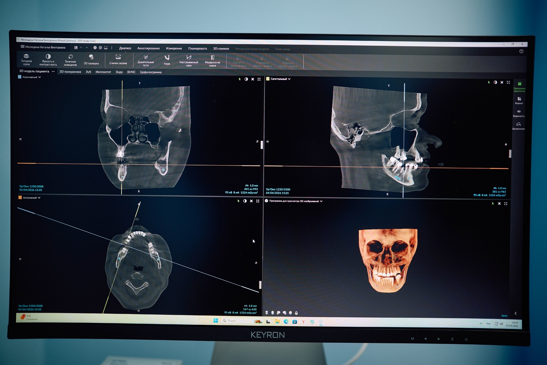Open the Морфология корня tool
Image resolution: width=547 pixels, height=365 pixels.
point(213,60)
